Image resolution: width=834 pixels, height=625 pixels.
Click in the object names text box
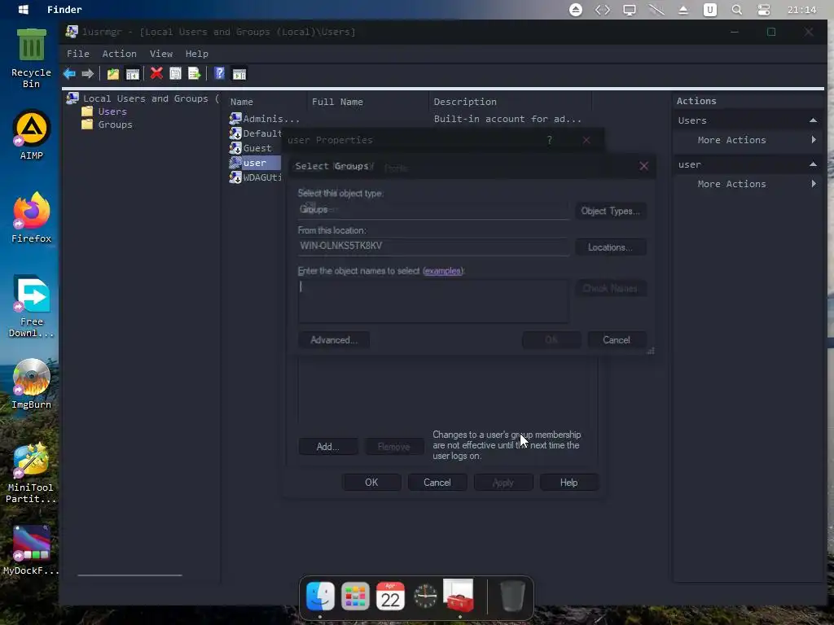(433, 301)
